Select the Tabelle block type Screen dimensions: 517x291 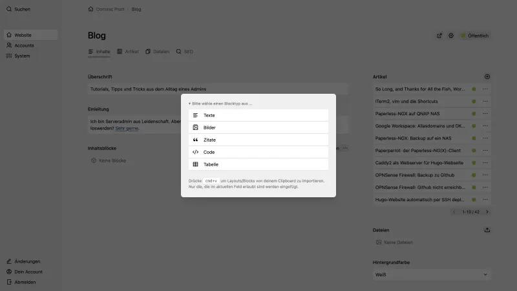tap(258, 164)
